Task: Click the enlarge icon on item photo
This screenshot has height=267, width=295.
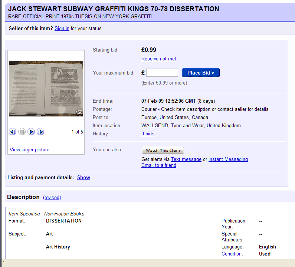Action: click(79, 113)
